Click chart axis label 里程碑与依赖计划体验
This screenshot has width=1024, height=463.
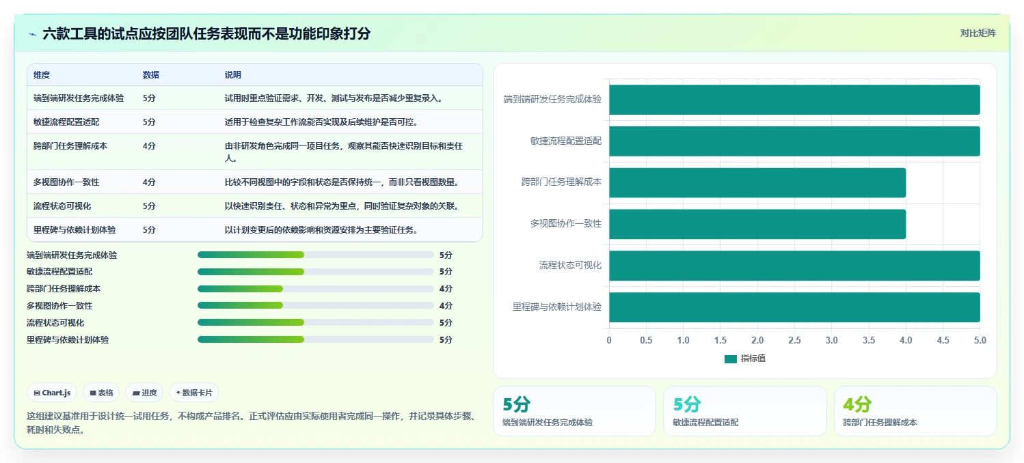[557, 307]
